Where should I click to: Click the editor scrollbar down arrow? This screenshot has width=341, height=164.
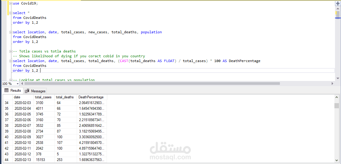(x=337, y=78)
